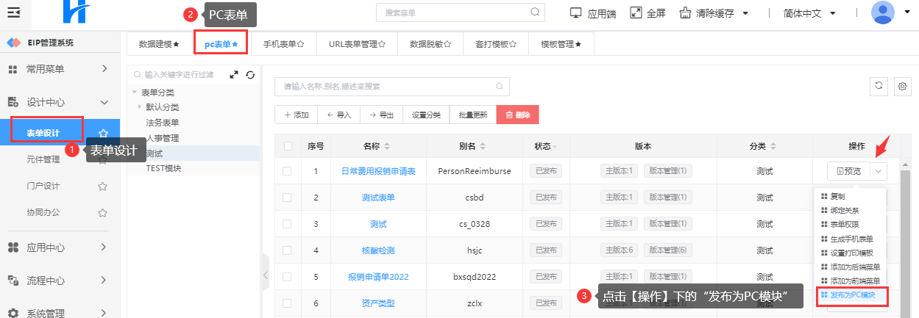919x318 pixels.
Task: Click the red 删除 button
Action: (x=517, y=115)
